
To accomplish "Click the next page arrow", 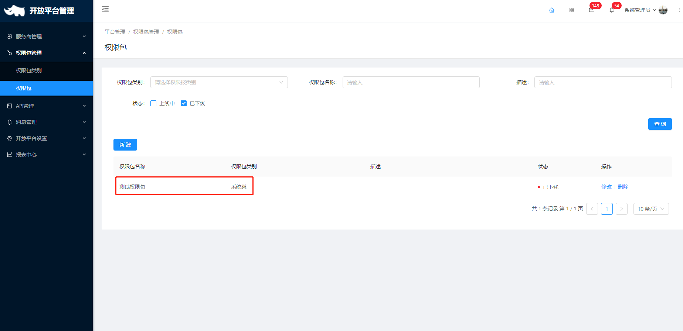I will [622, 209].
